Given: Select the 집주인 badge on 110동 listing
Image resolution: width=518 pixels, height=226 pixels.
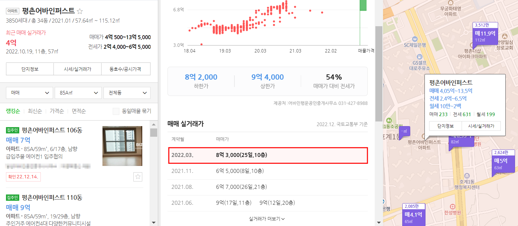Looking at the screenshot, I should [13, 197].
